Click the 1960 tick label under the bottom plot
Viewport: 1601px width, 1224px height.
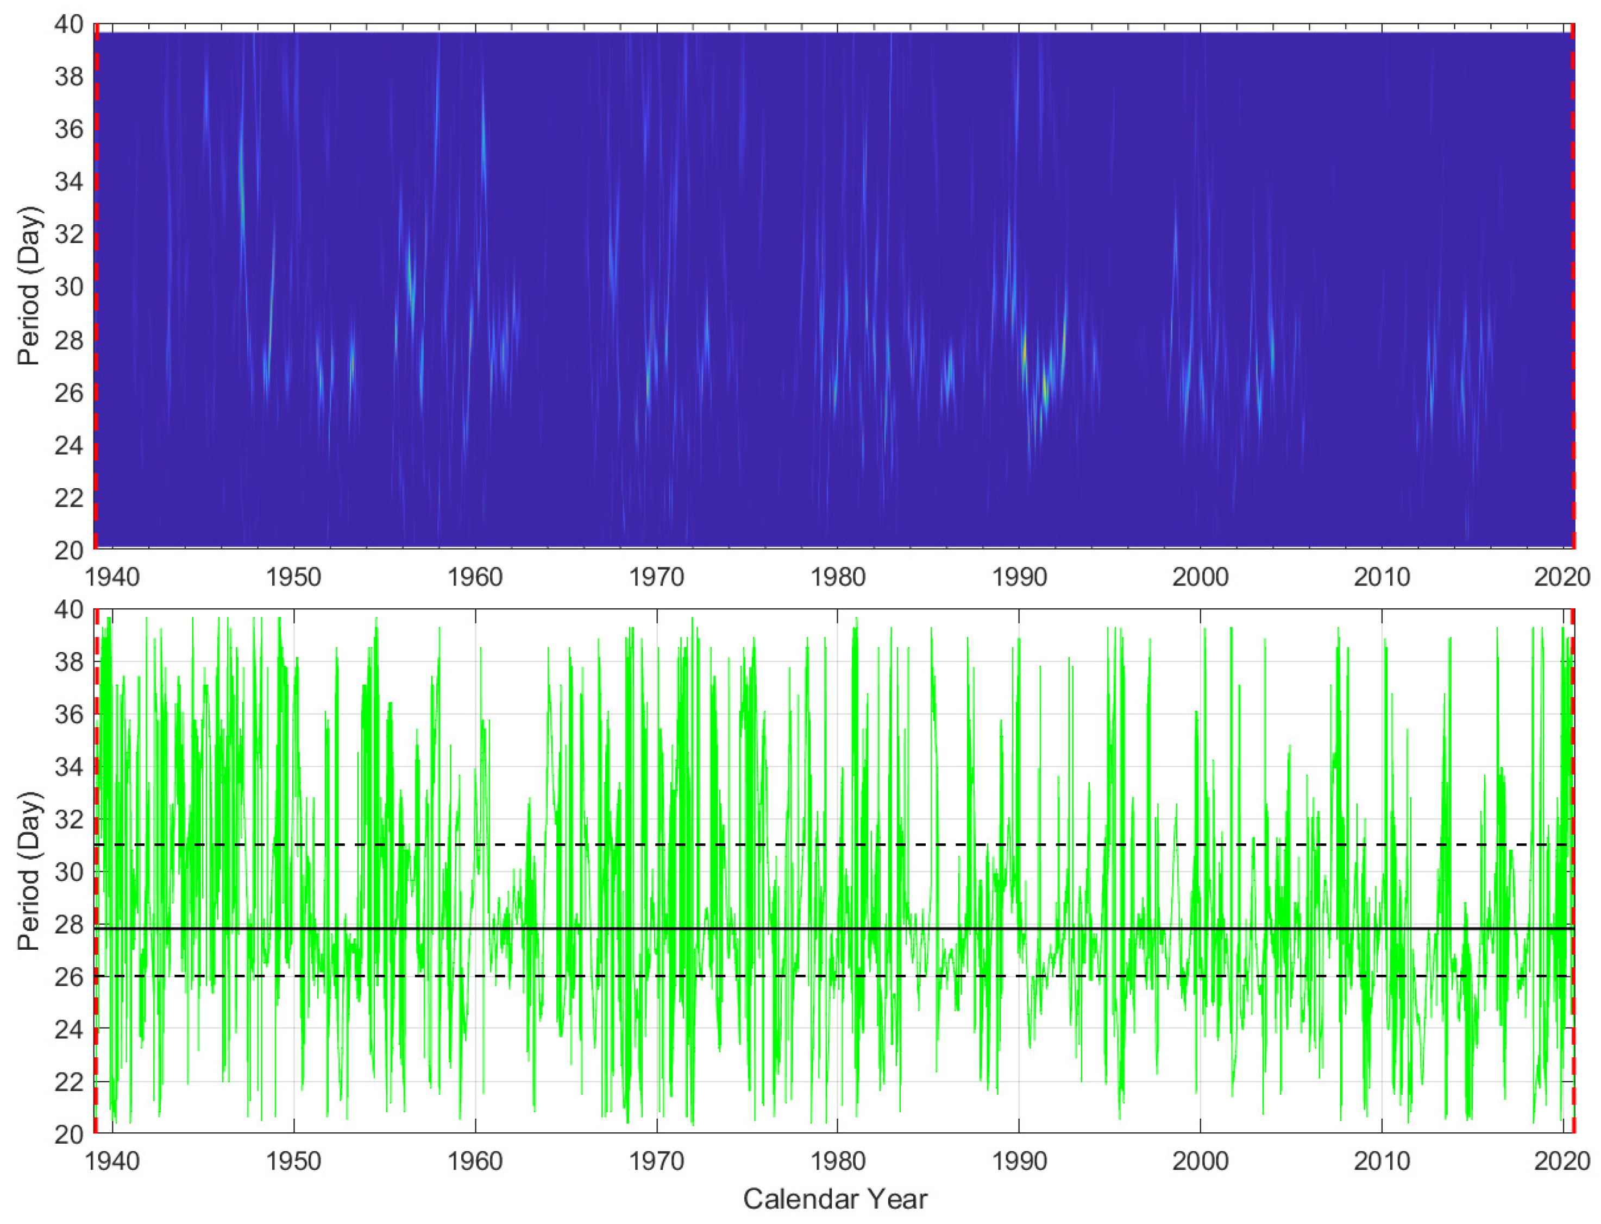point(474,1160)
